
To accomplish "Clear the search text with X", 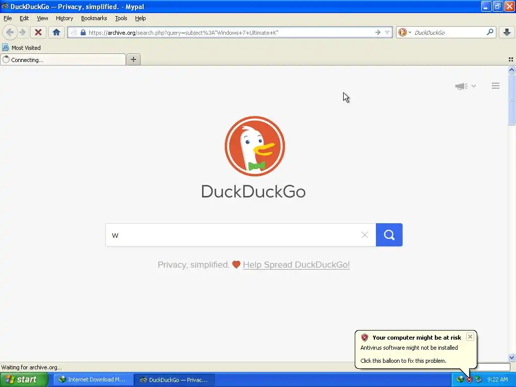I will point(365,235).
